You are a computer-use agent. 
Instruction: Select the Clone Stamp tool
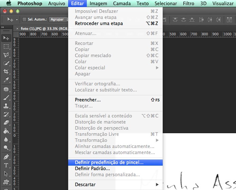click(6, 106)
